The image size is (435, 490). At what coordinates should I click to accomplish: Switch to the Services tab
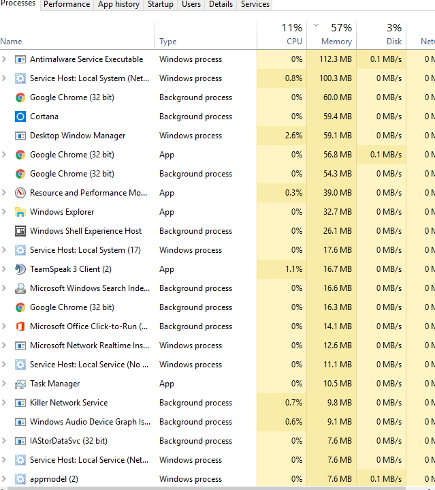pos(255,5)
